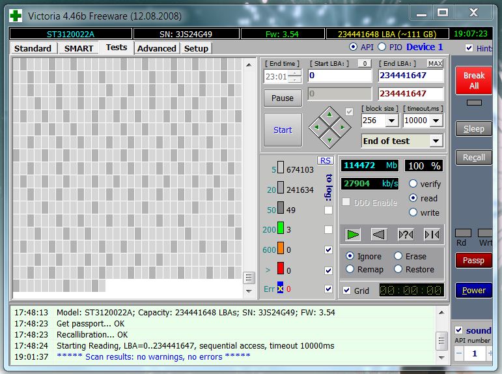Click the RS reset statistics icon
Screen dimensions: 502x374
click(325, 160)
